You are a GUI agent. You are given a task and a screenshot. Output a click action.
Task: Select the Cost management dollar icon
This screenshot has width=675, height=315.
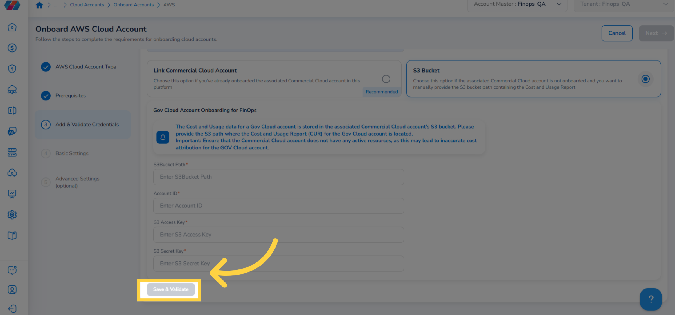pos(12,48)
